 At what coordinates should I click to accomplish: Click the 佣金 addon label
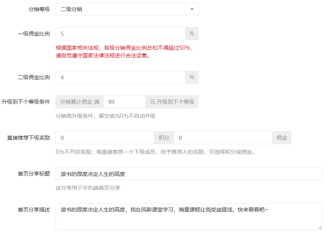click(x=282, y=138)
